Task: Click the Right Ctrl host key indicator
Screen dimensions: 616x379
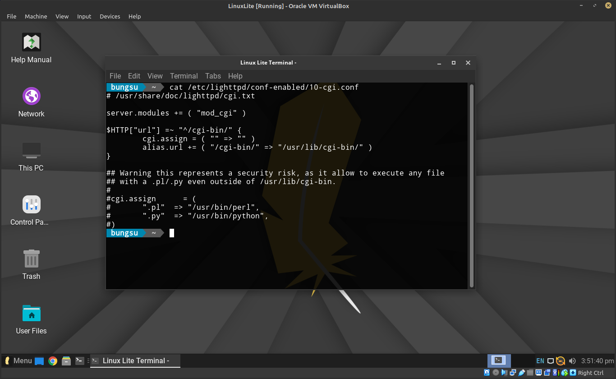Action: point(591,373)
